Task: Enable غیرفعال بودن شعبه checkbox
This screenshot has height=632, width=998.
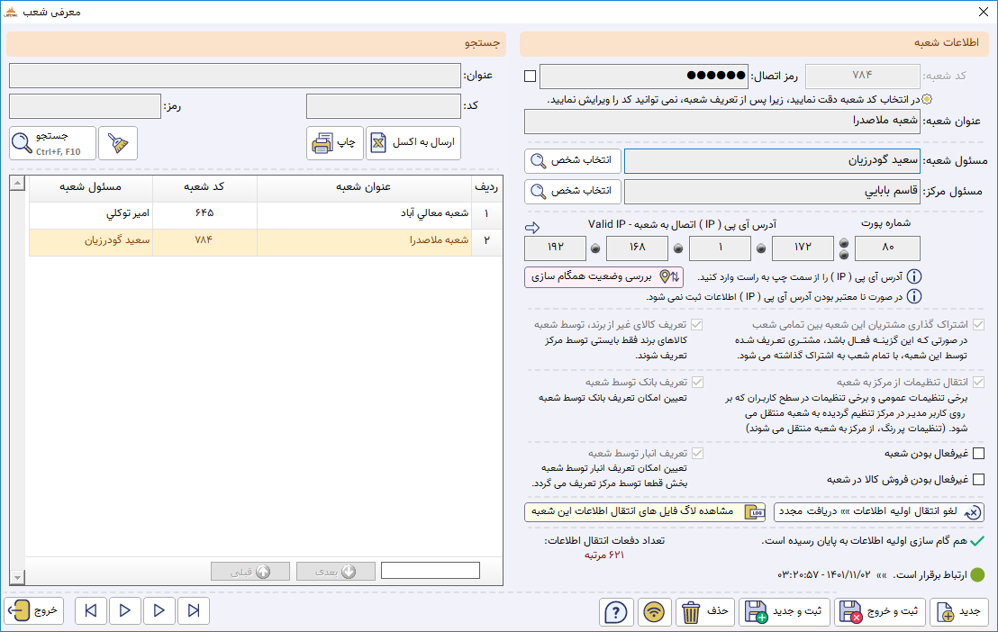Action: coord(978,453)
